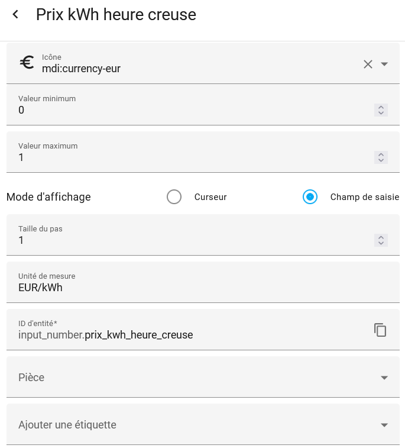Select the Champ de saisie radio button
Screen dimensions: 405x448
click(310, 197)
